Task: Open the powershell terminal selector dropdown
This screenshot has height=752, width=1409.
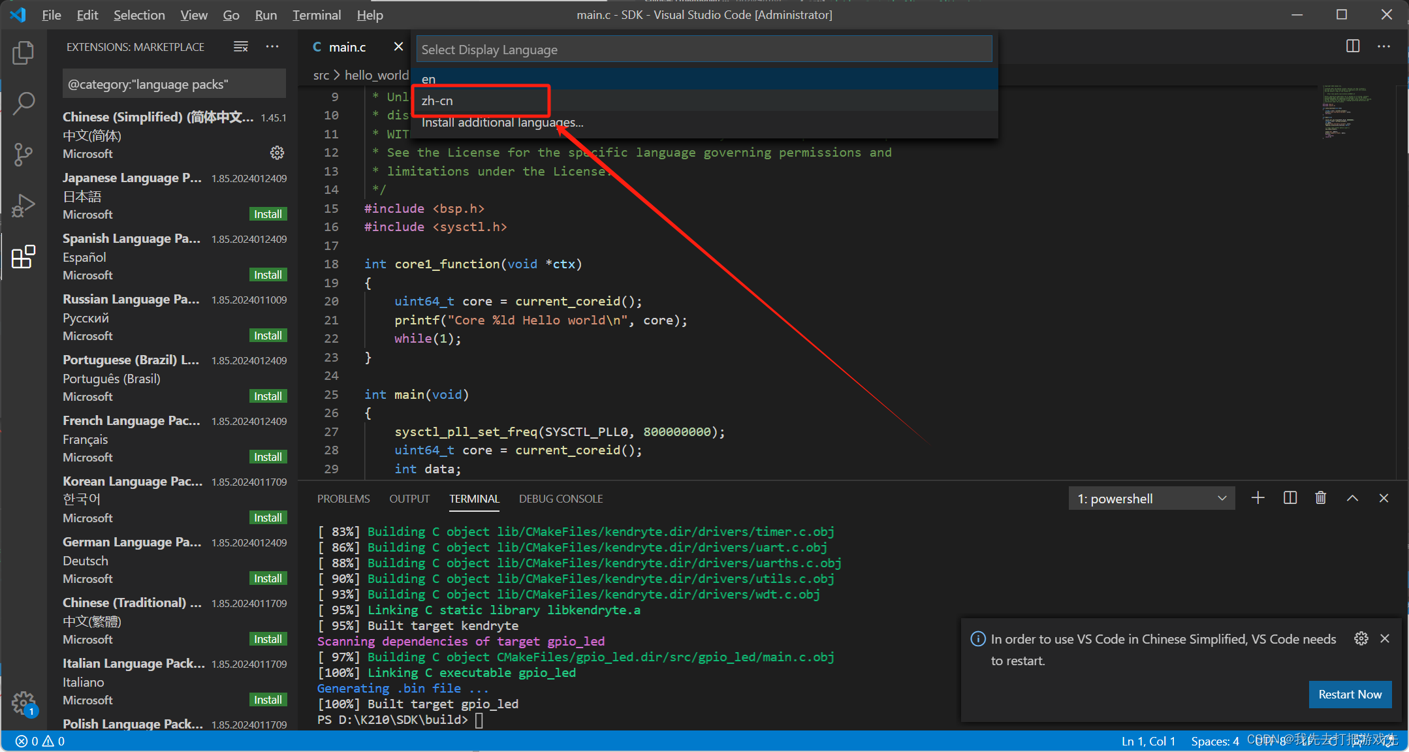Action: coord(1152,499)
